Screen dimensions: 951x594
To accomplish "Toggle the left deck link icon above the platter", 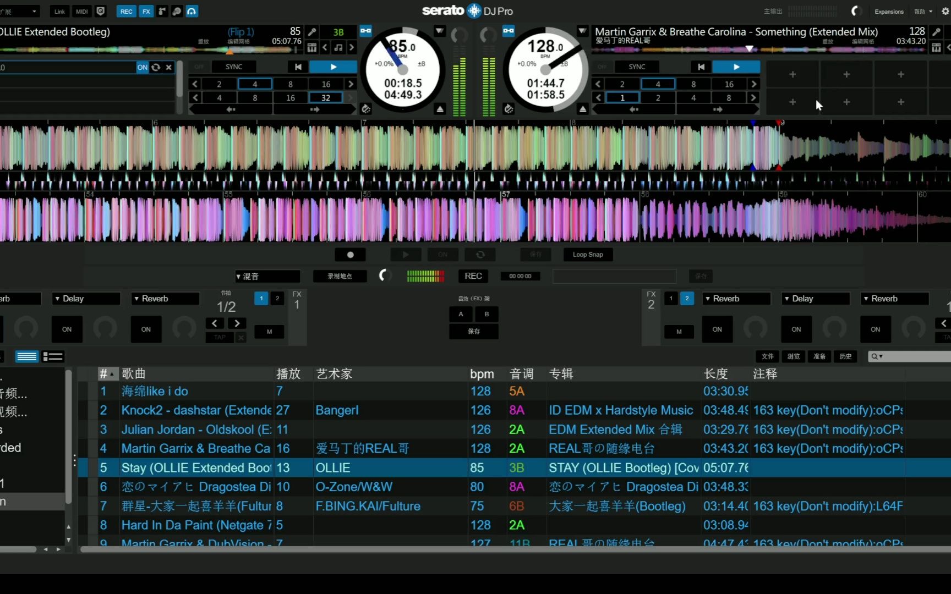I will click(x=366, y=31).
